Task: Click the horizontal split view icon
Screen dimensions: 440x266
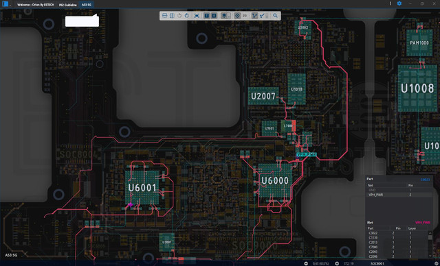Action: (165, 16)
